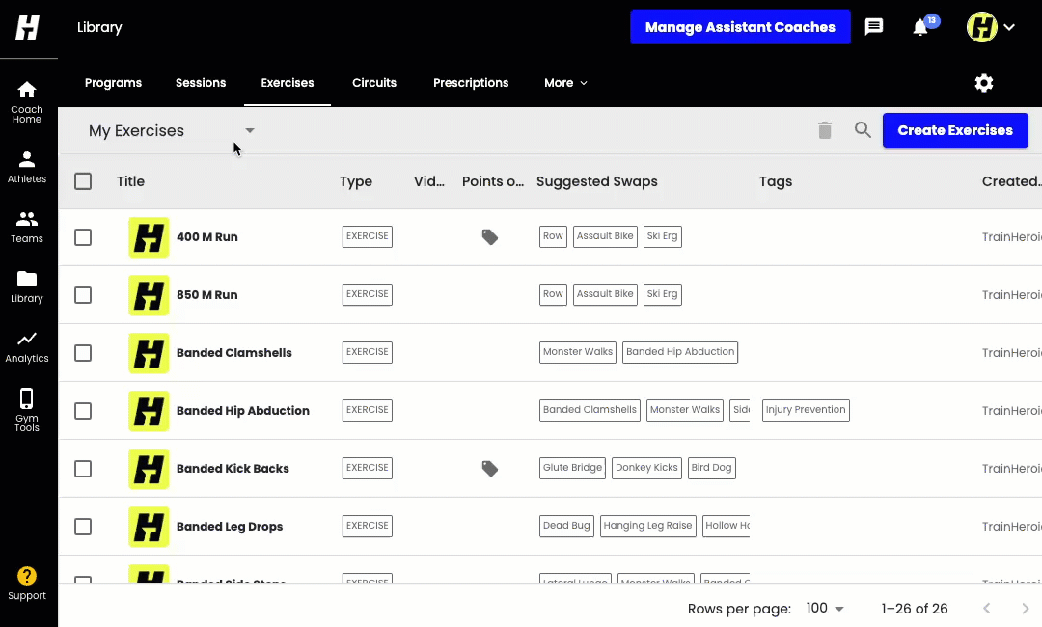Click 400 M Run exercise thumbnail
1042x627 pixels.
[149, 237]
